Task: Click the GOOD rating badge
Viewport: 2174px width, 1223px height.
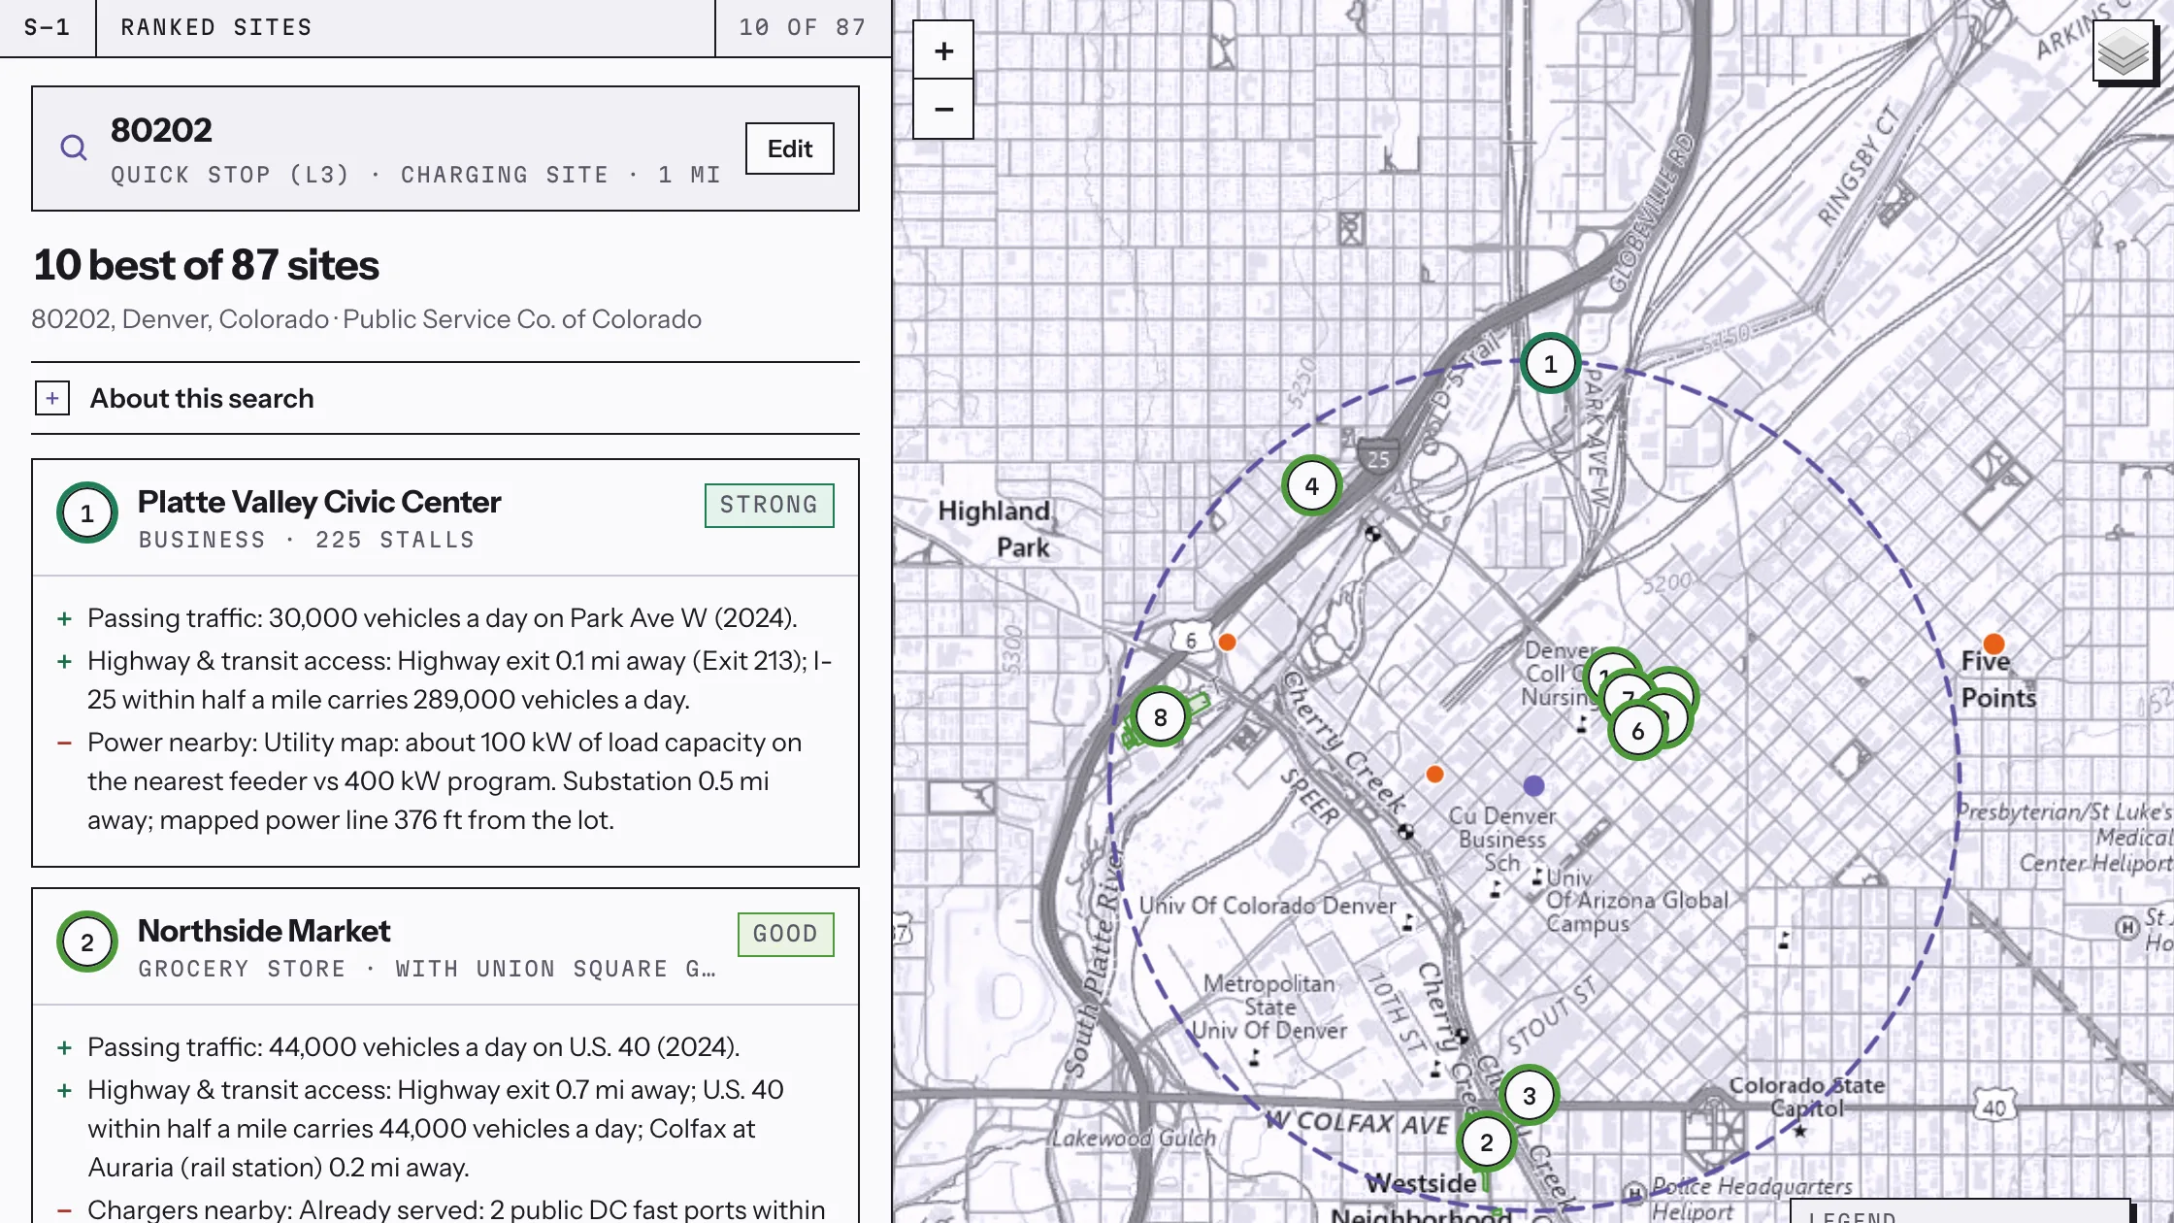Action: tap(785, 934)
